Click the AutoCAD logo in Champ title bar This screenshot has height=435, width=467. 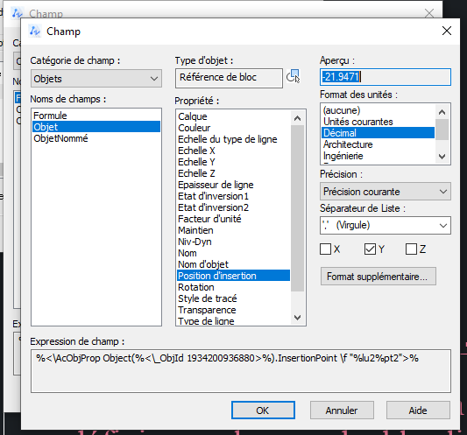(35, 31)
